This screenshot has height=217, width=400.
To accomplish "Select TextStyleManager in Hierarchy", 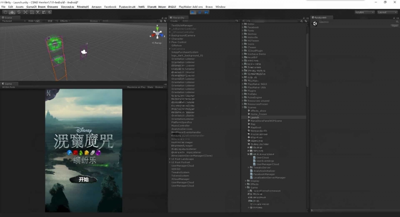I will coord(182,25).
